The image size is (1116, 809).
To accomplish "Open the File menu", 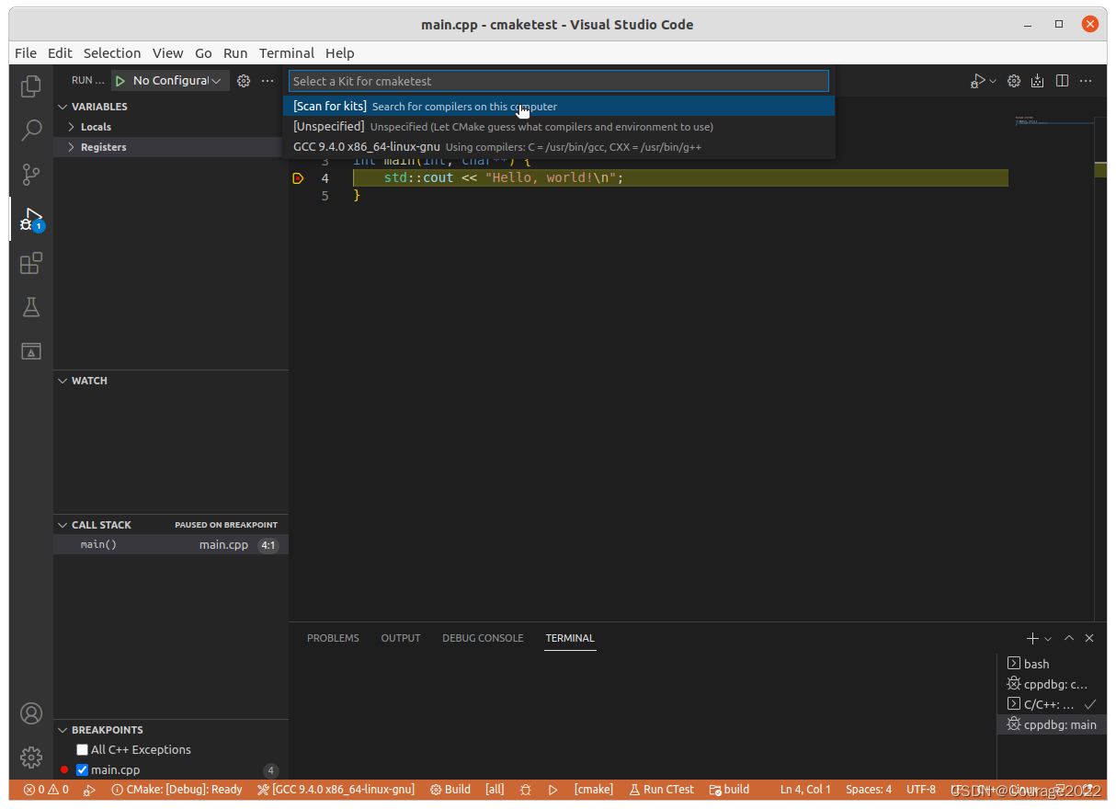I will point(26,53).
